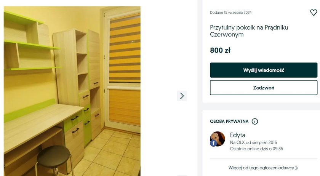
Task: Click the Osoba prywatna label
Action: tap(229, 122)
